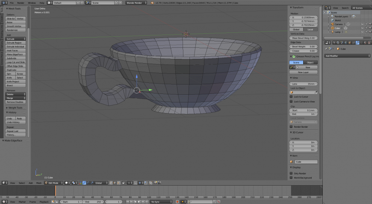Open the Material properties tab sphere icon
The width and height of the screenshot is (372, 204).
pos(365,43)
